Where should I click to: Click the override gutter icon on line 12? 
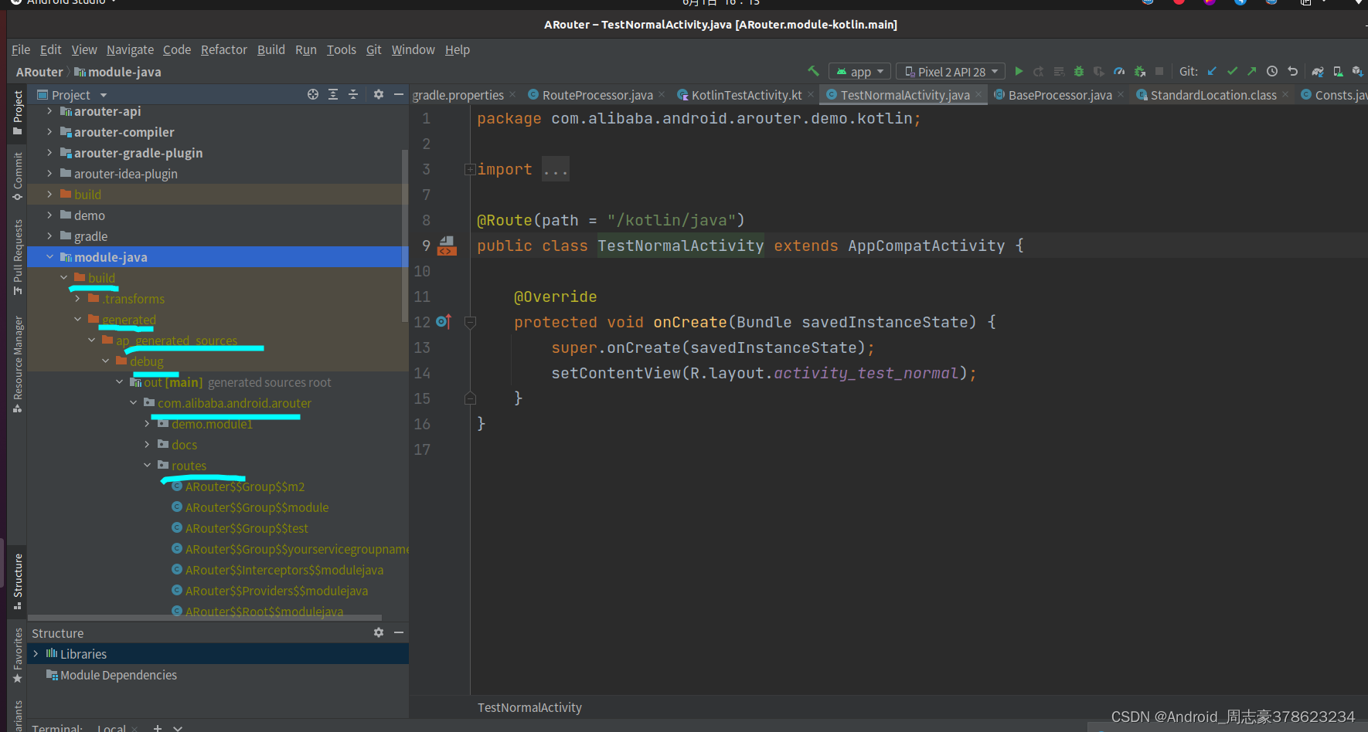click(444, 321)
